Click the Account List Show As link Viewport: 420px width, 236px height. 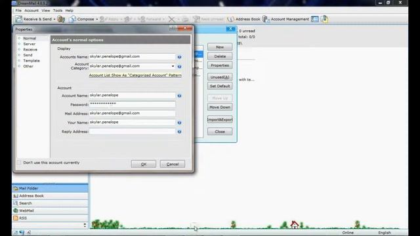tap(135, 75)
